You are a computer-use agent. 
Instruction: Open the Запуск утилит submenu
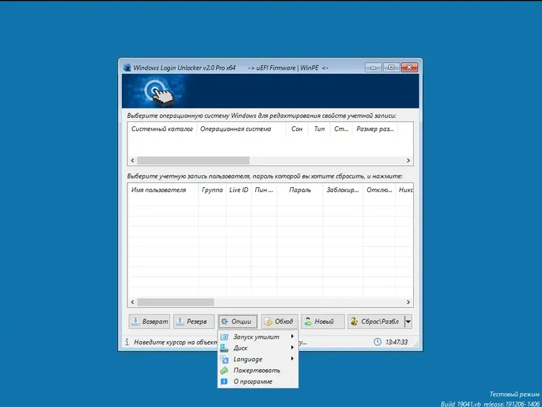point(257,336)
